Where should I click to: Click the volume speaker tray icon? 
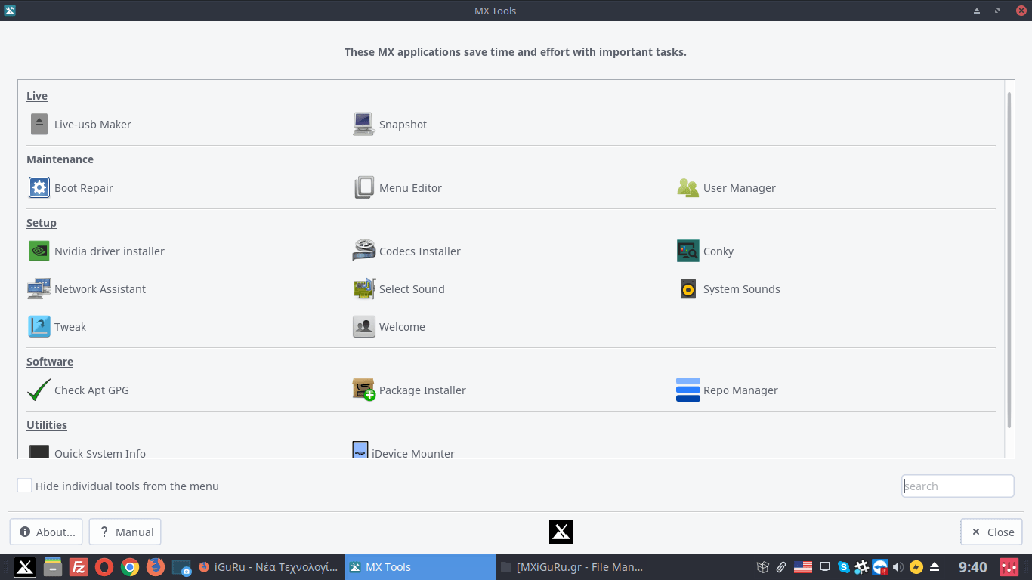coord(898,567)
